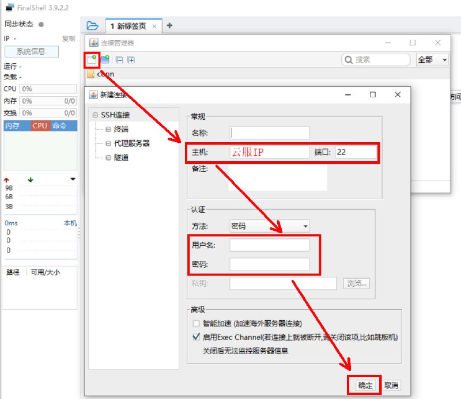Open the blue folder icon beside the tabs
Viewport: 461px width, 399px height.
coord(92,26)
